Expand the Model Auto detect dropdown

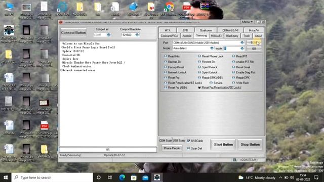[212, 49]
